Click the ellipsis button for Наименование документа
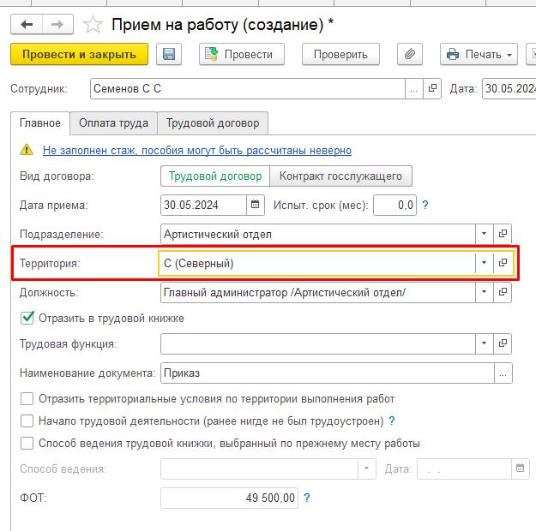 [x=503, y=373]
